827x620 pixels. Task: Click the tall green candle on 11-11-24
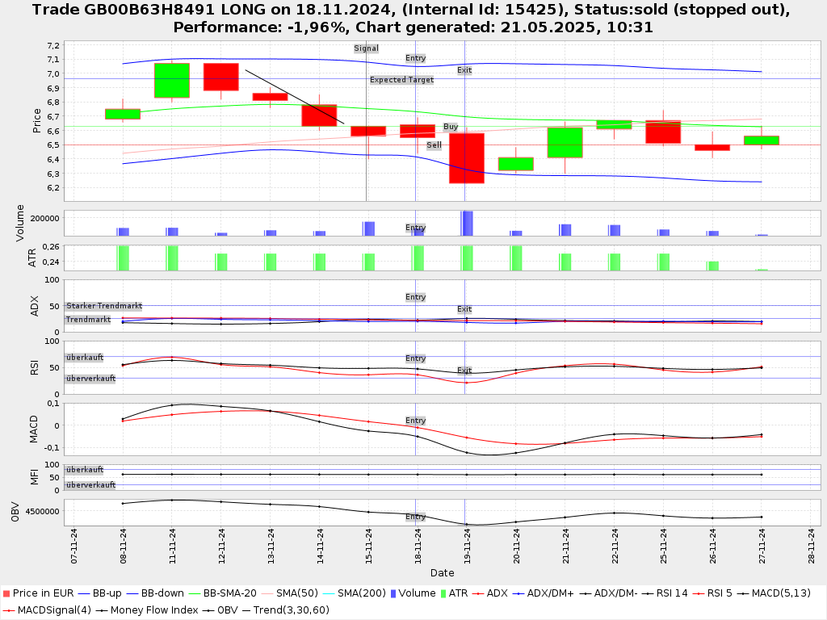click(171, 81)
